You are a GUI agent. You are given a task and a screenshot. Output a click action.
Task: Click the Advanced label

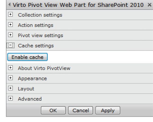(30, 99)
